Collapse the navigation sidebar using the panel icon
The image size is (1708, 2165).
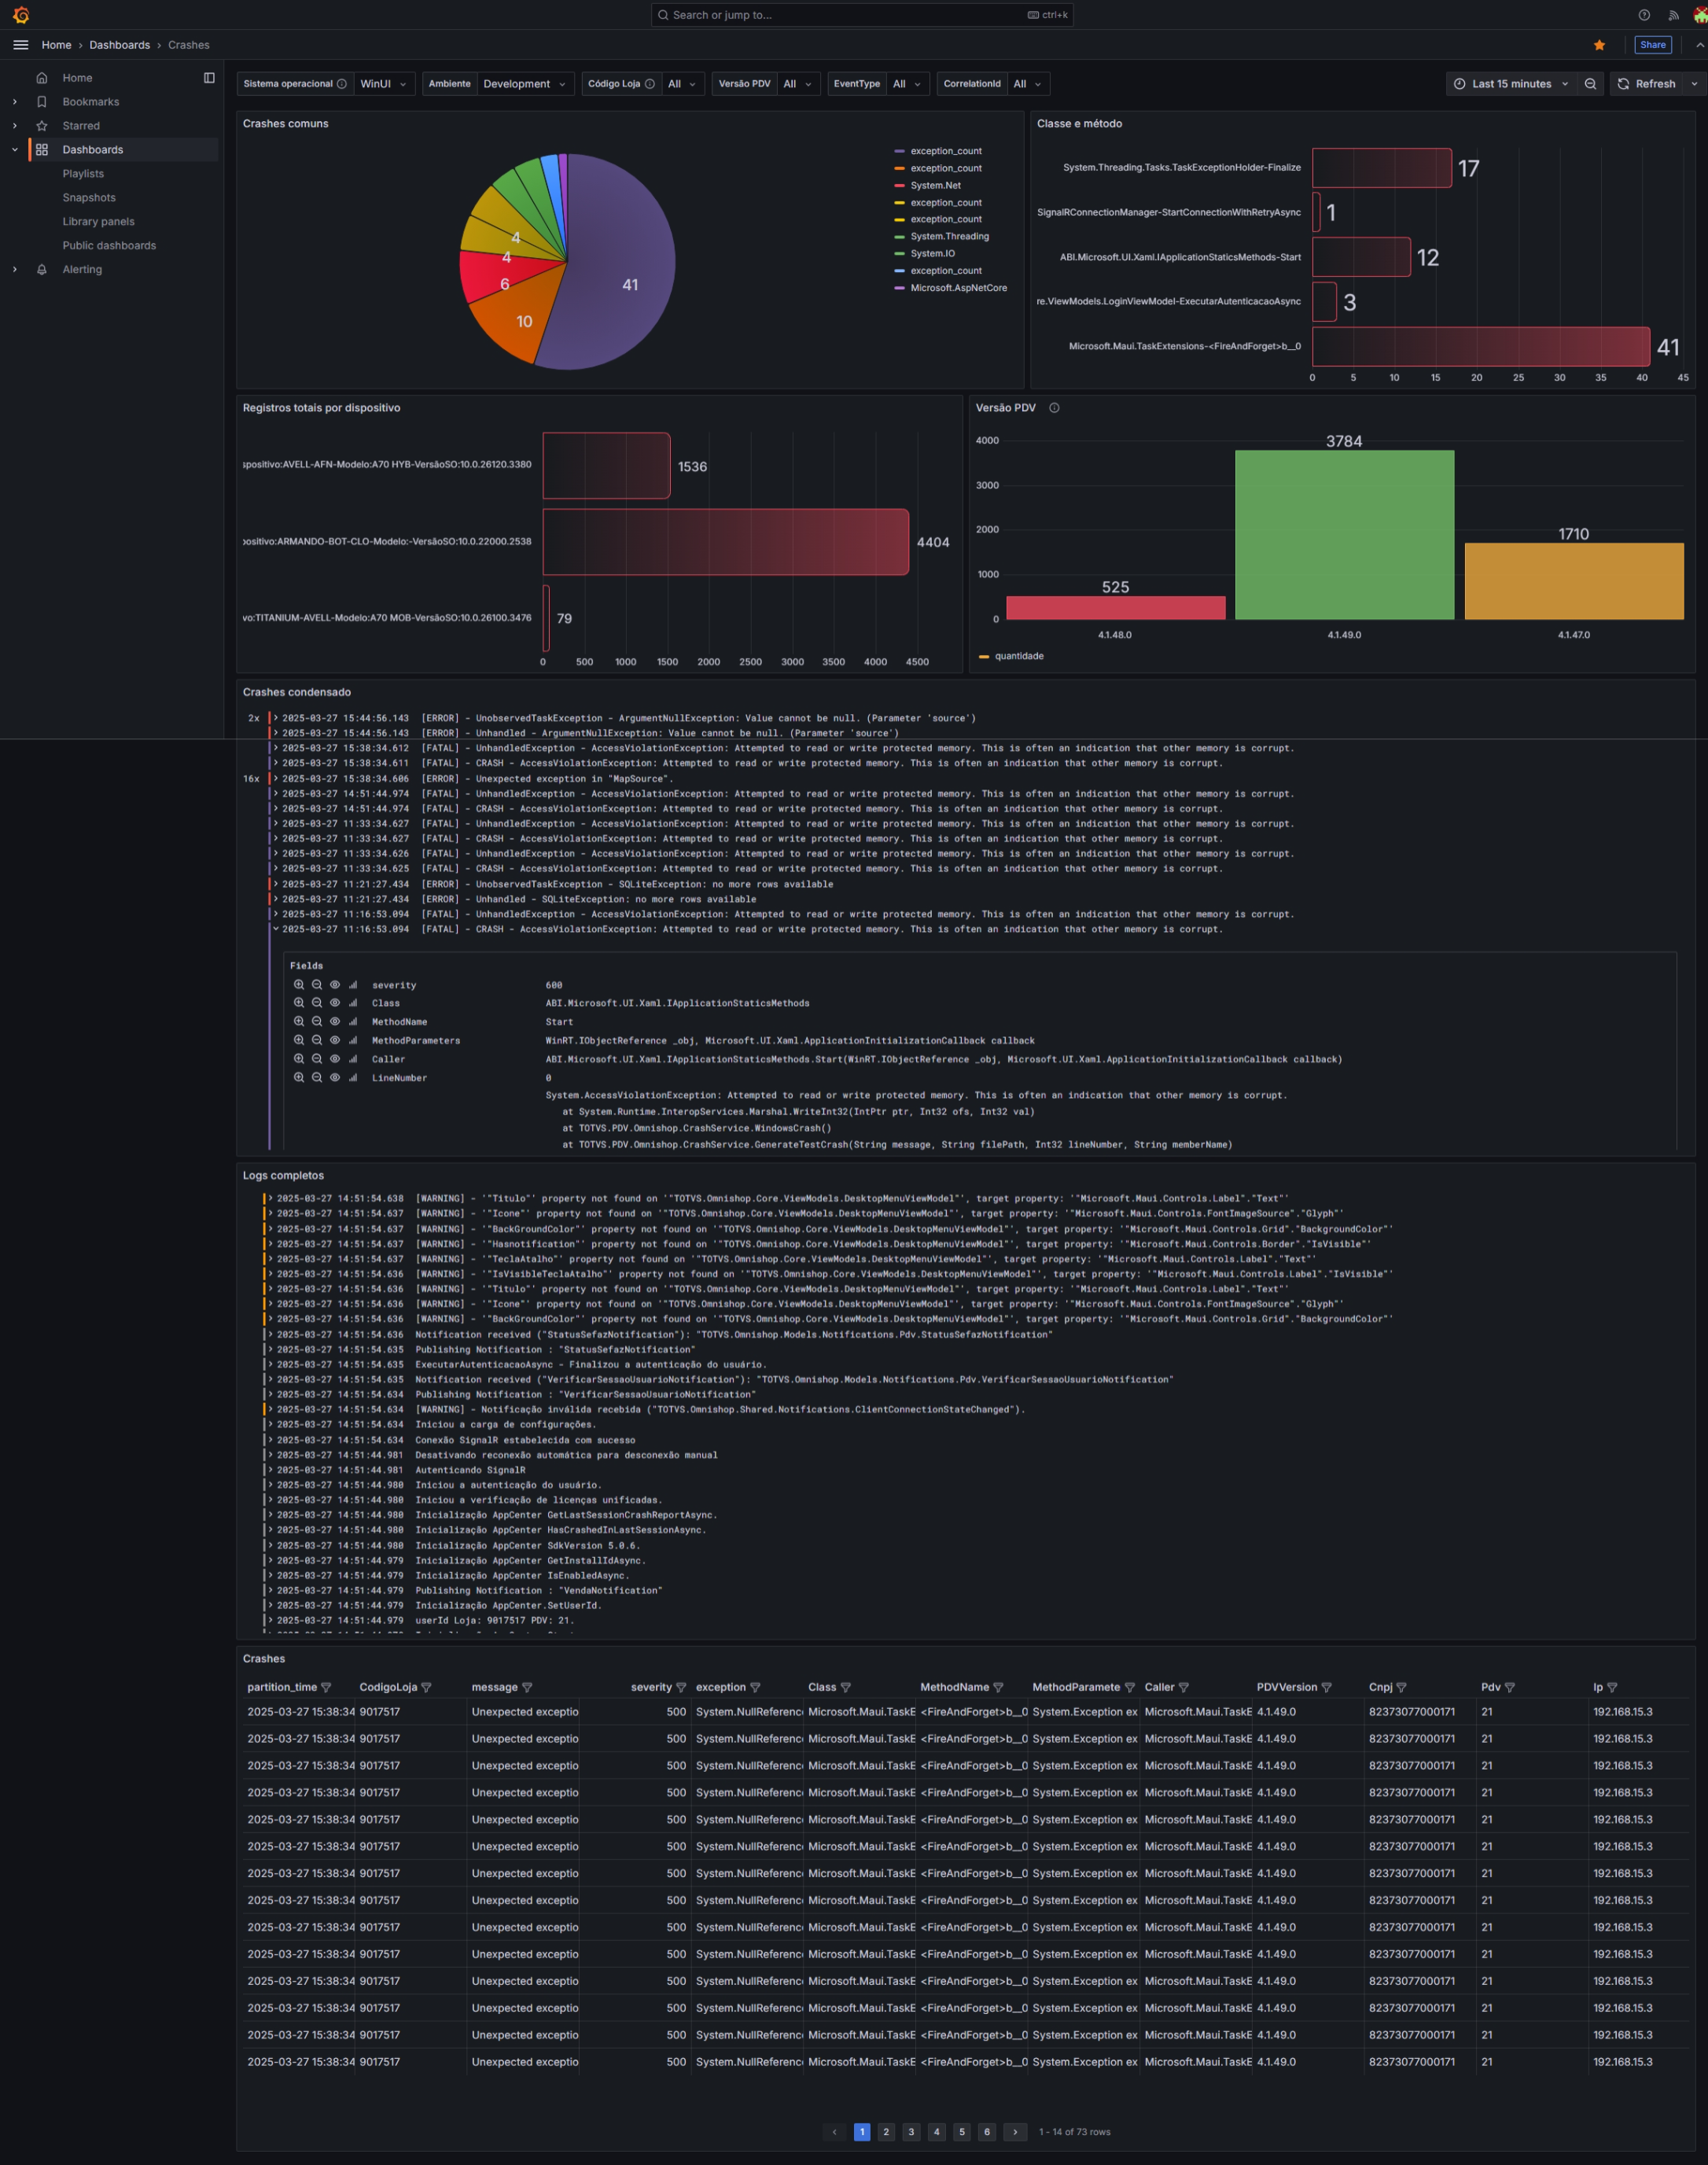pos(210,77)
